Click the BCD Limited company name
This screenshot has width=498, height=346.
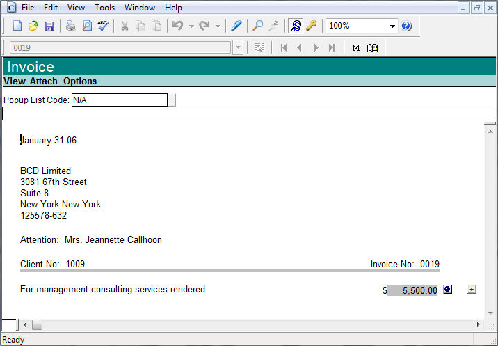tap(45, 171)
